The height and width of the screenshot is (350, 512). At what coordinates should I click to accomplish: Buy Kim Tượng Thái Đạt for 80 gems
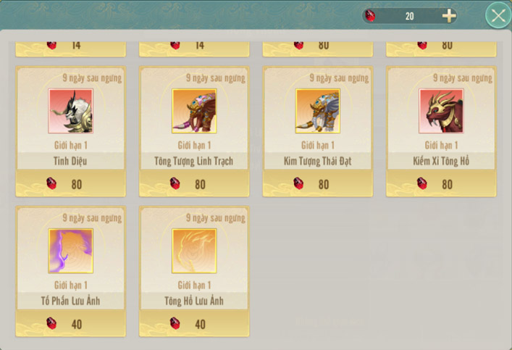pos(317,183)
